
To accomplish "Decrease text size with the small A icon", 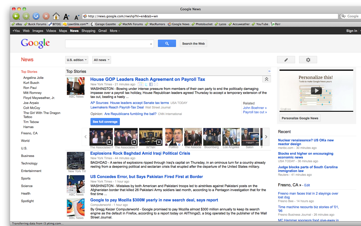I will (76, 17).
